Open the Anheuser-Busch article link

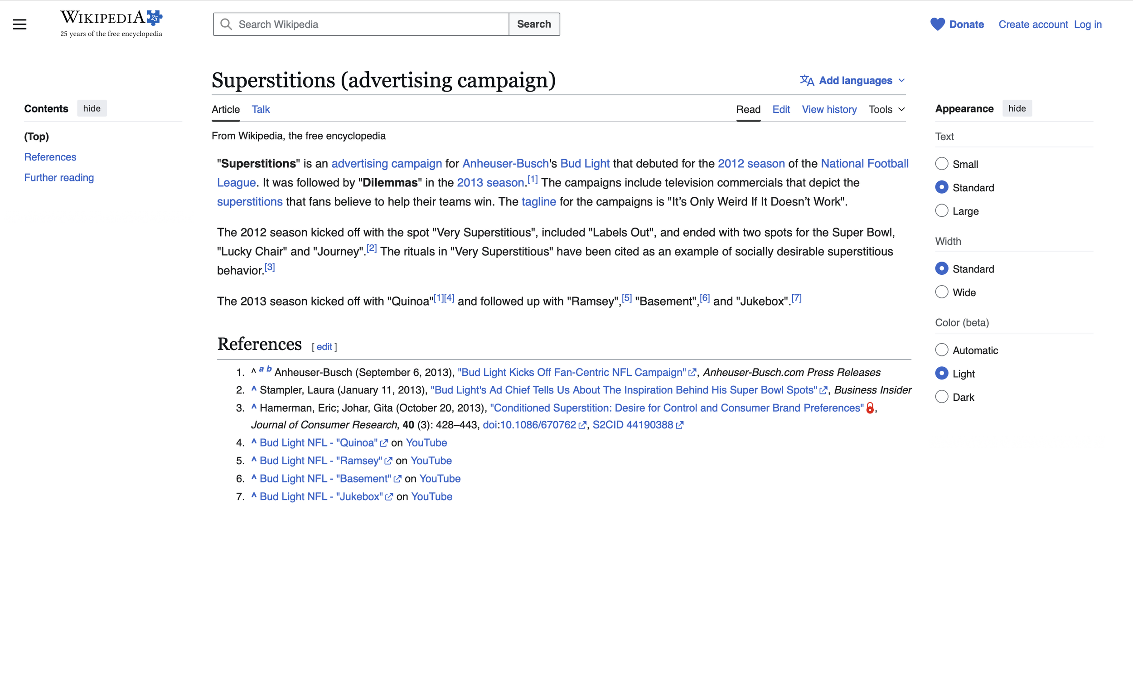pos(505,164)
